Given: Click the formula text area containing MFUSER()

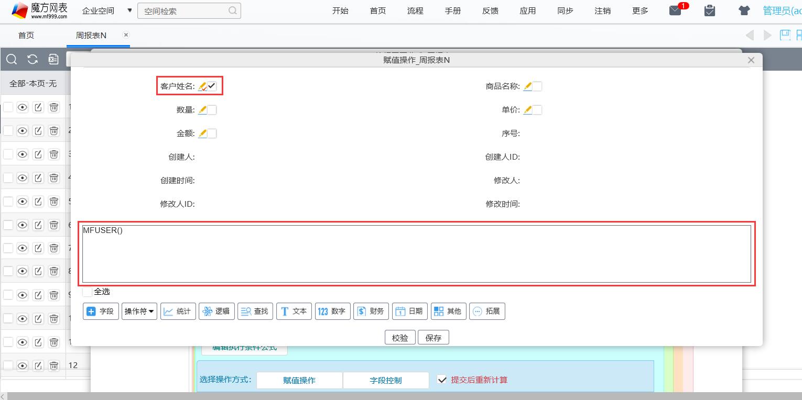Looking at the screenshot, I should [x=417, y=254].
